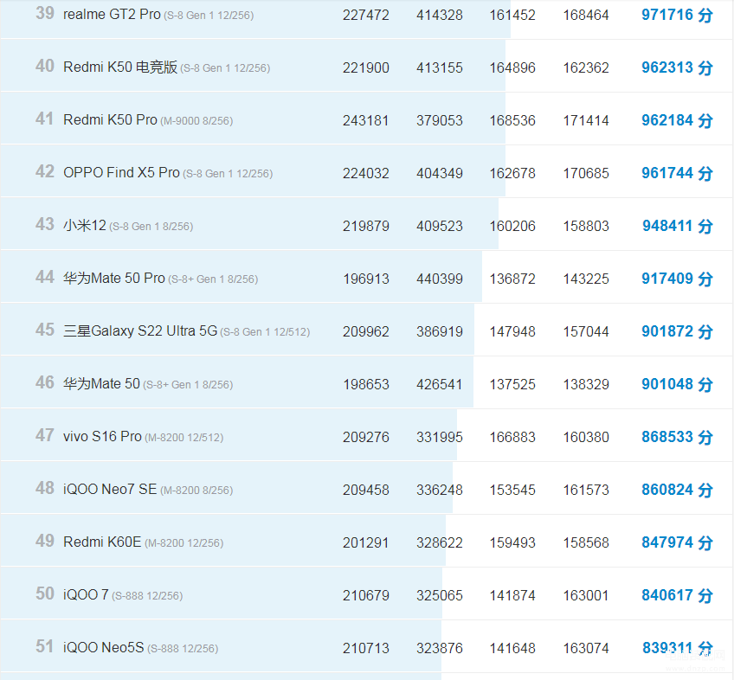Select the value 161573
Image resolution: width=734 pixels, height=680 pixels.
click(x=586, y=490)
